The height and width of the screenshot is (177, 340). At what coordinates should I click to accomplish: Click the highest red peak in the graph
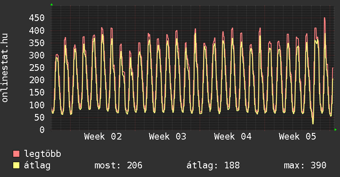click(325, 18)
